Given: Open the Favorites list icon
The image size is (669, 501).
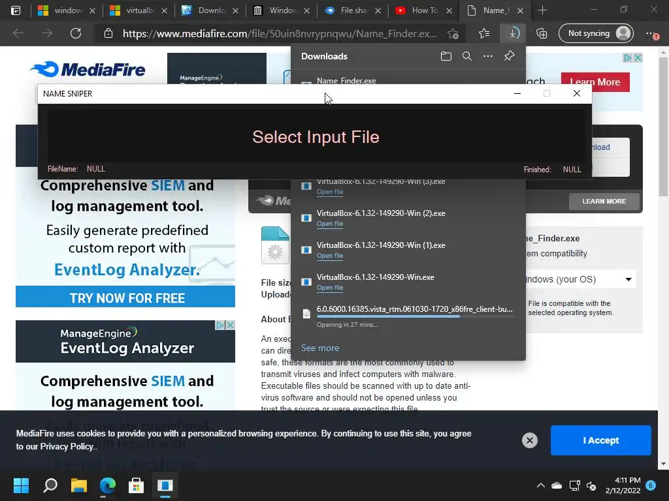Looking at the screenshot, I should [x=484, y=33].
